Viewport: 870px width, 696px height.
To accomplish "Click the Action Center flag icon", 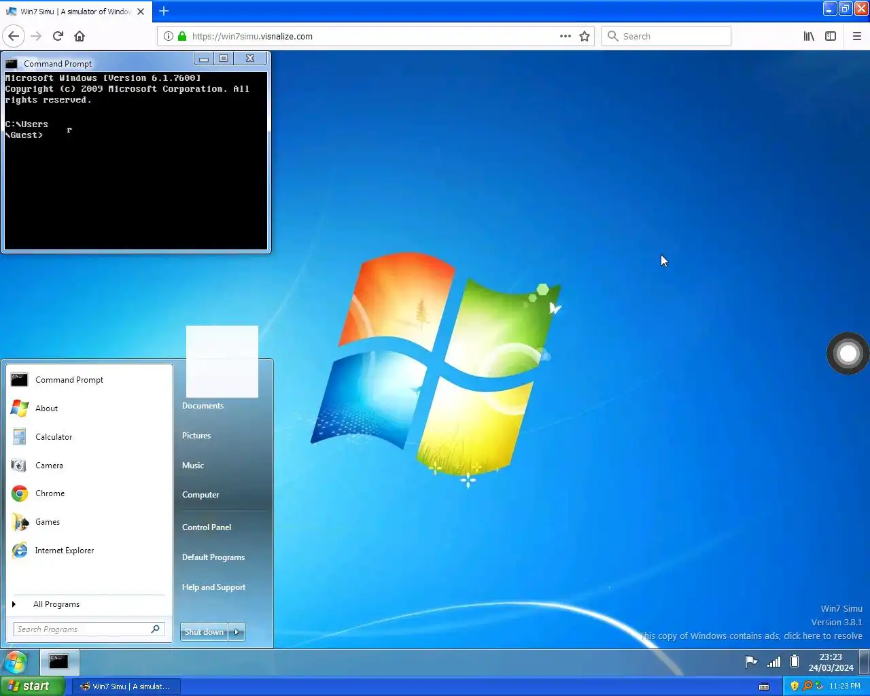I will click(x=751, y=662).
